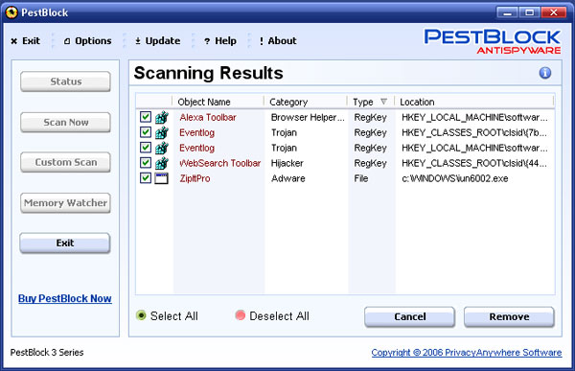This screenshot has width=575, height=371.
Task: Click the RegKey type cell for Alexa Toolbar
Action: pyautogui.click(x=370, y=117)
